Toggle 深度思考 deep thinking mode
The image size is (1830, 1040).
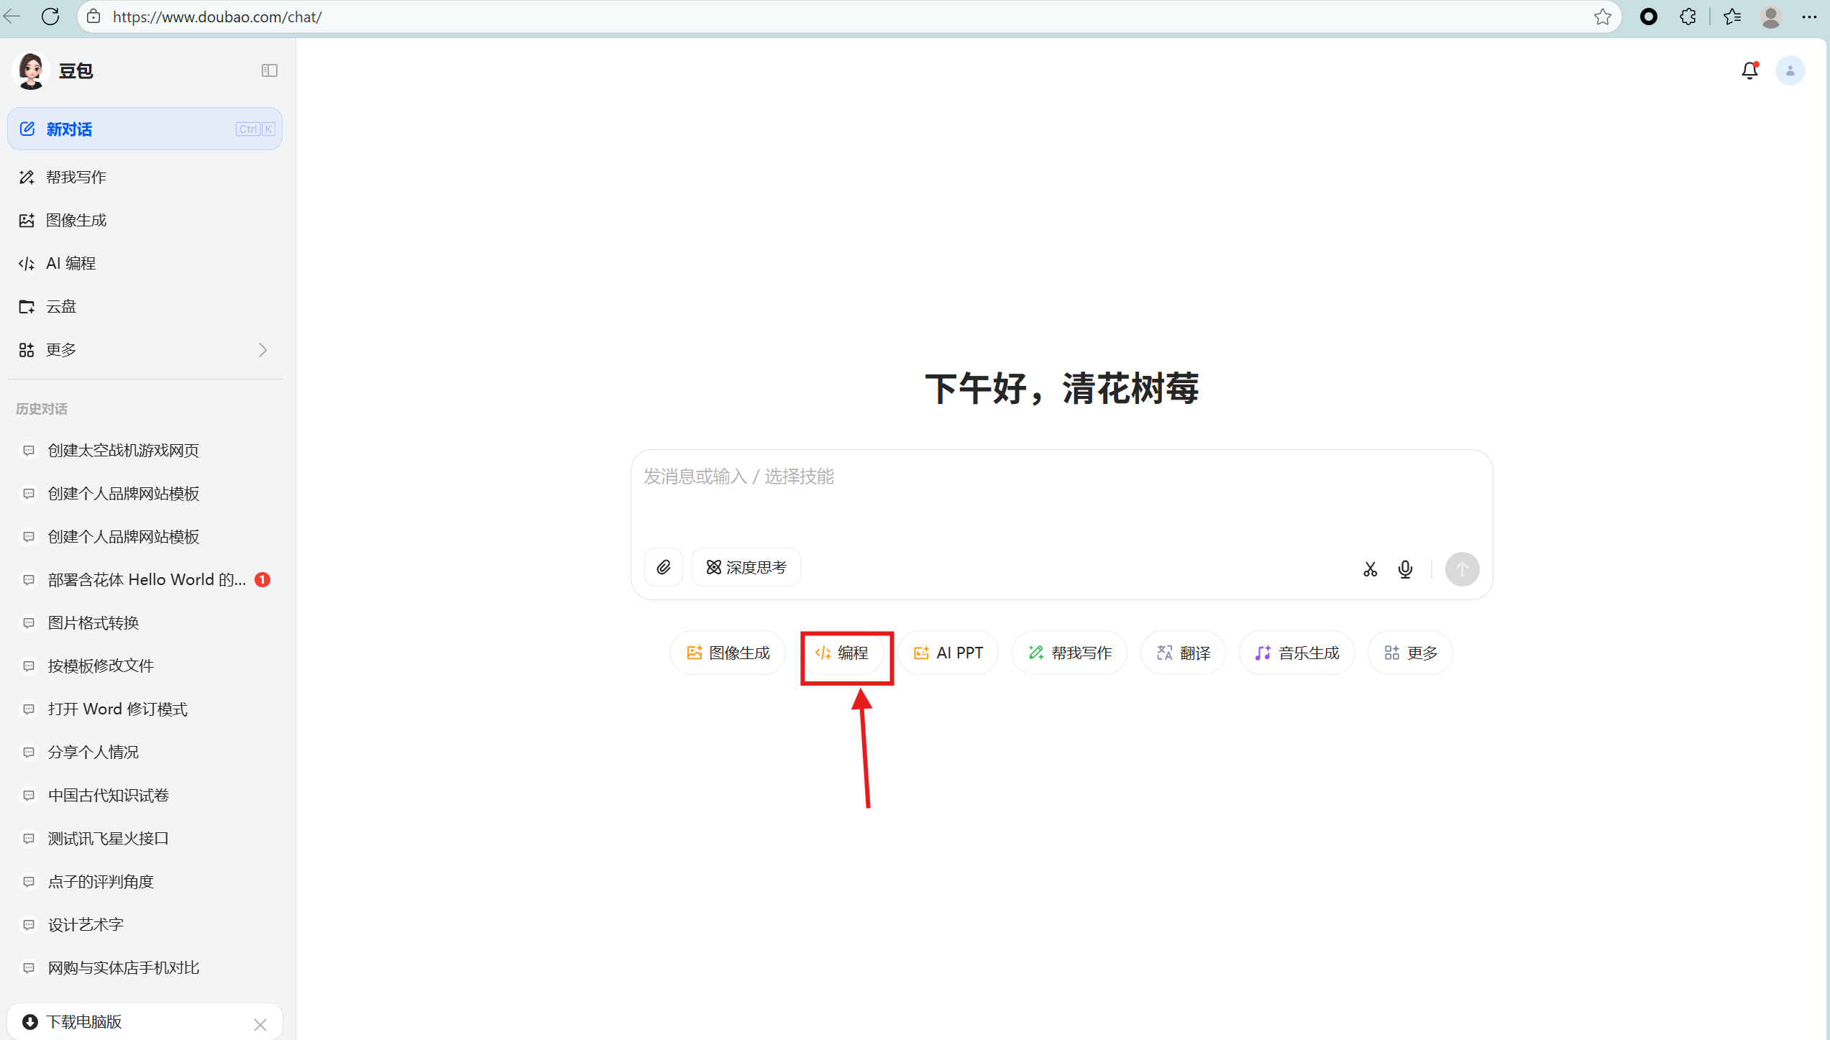click(746, 568)
